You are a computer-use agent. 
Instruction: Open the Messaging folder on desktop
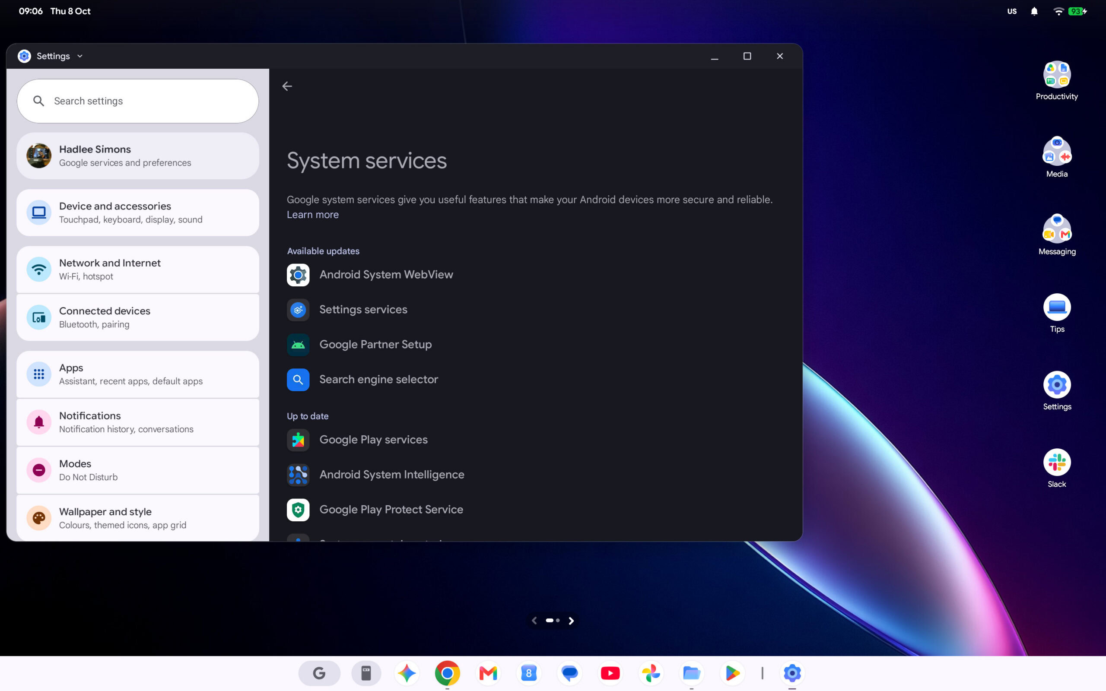[x=1057, y=236]
